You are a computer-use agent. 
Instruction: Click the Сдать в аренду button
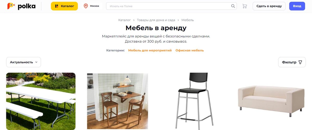(269, 6)
